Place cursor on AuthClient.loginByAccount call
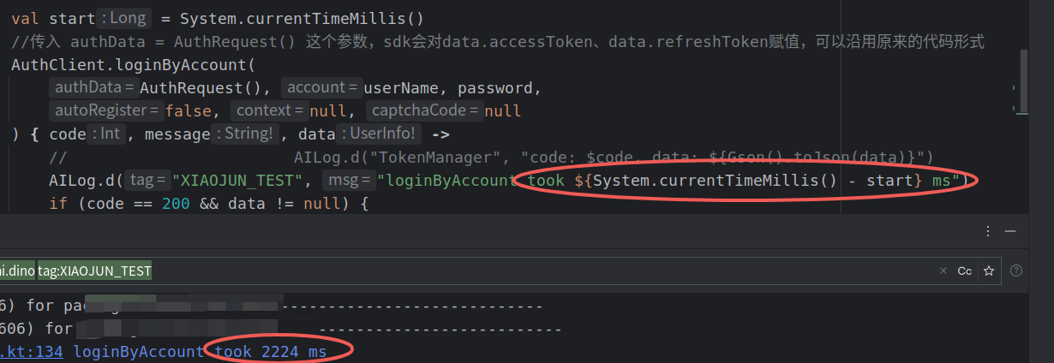 [x=129, y=64]
